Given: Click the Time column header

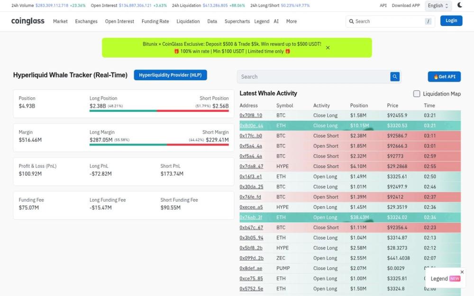Looking at the screenshot, I should tap(429, 106).
